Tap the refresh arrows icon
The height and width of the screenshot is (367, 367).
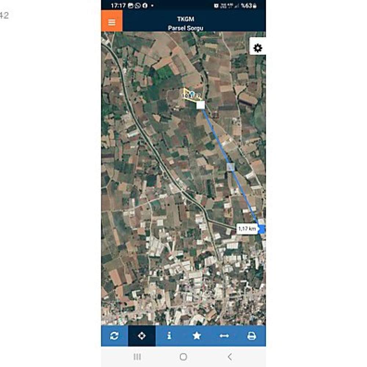pos(114,336)
